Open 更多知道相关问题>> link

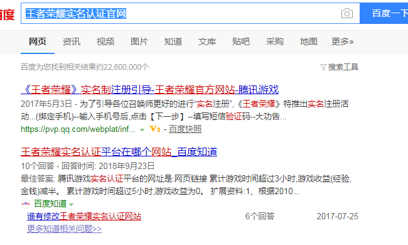pyautogui.click(x=64, y=229)
